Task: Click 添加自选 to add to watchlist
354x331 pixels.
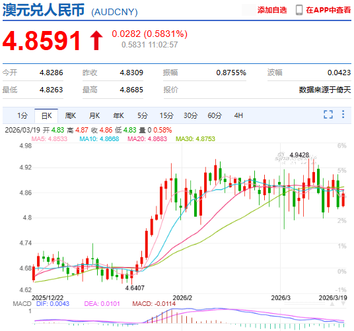Action: point(272,10)
